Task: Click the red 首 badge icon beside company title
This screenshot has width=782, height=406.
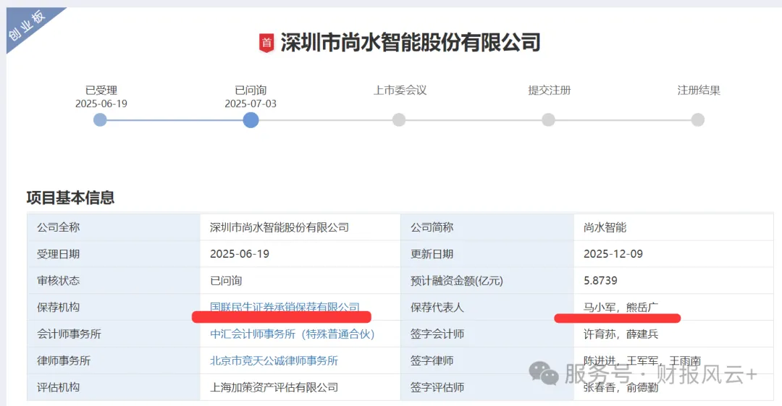Action: [266, 43]
